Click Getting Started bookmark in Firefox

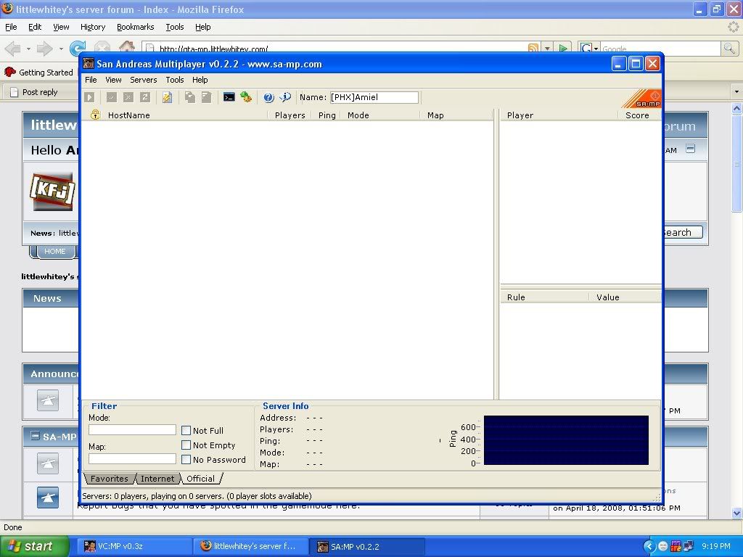point(39,73)
